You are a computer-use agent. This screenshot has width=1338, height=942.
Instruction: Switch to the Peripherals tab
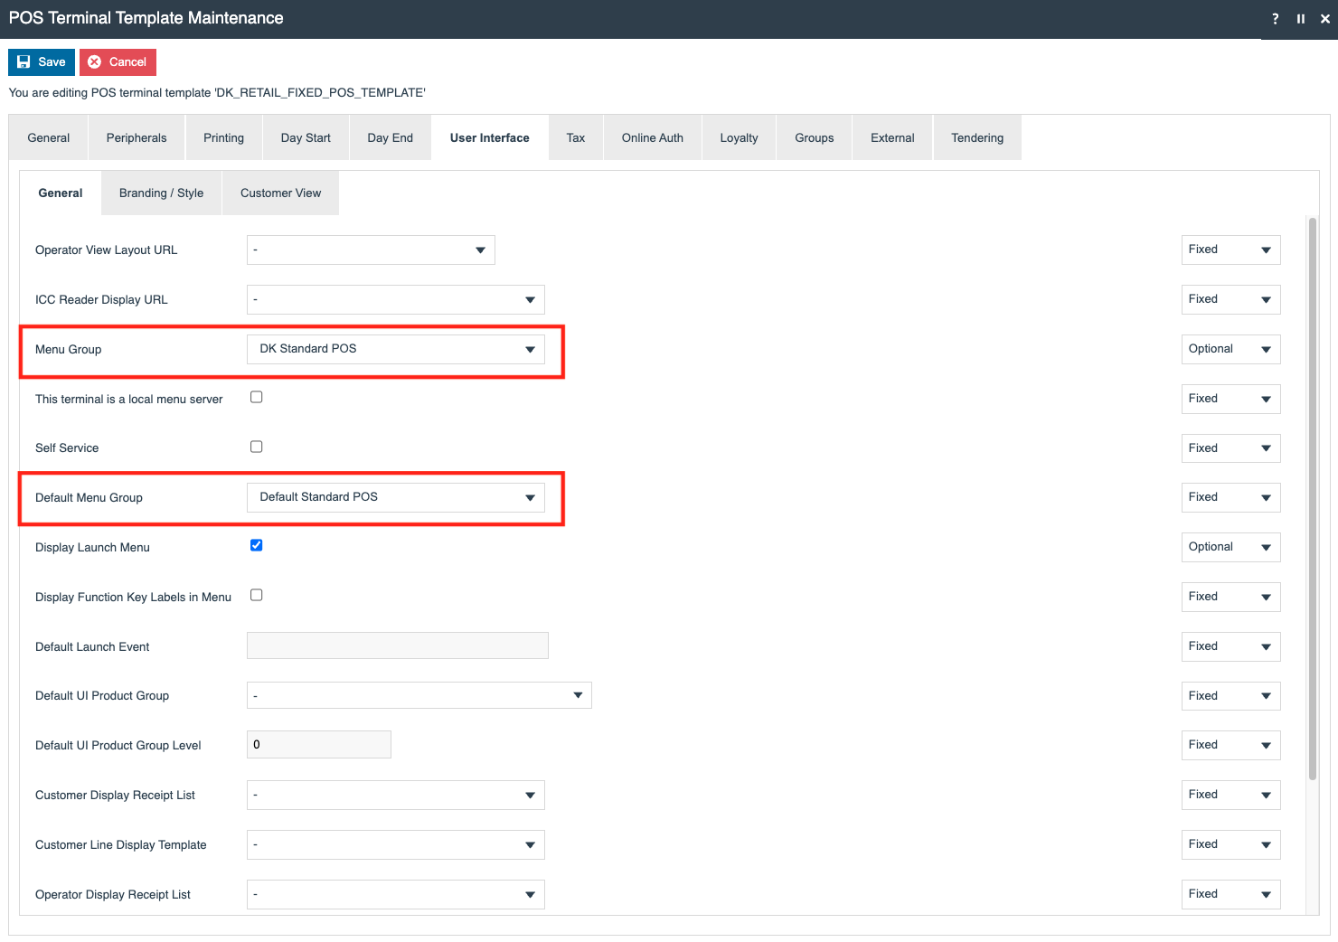137,137
